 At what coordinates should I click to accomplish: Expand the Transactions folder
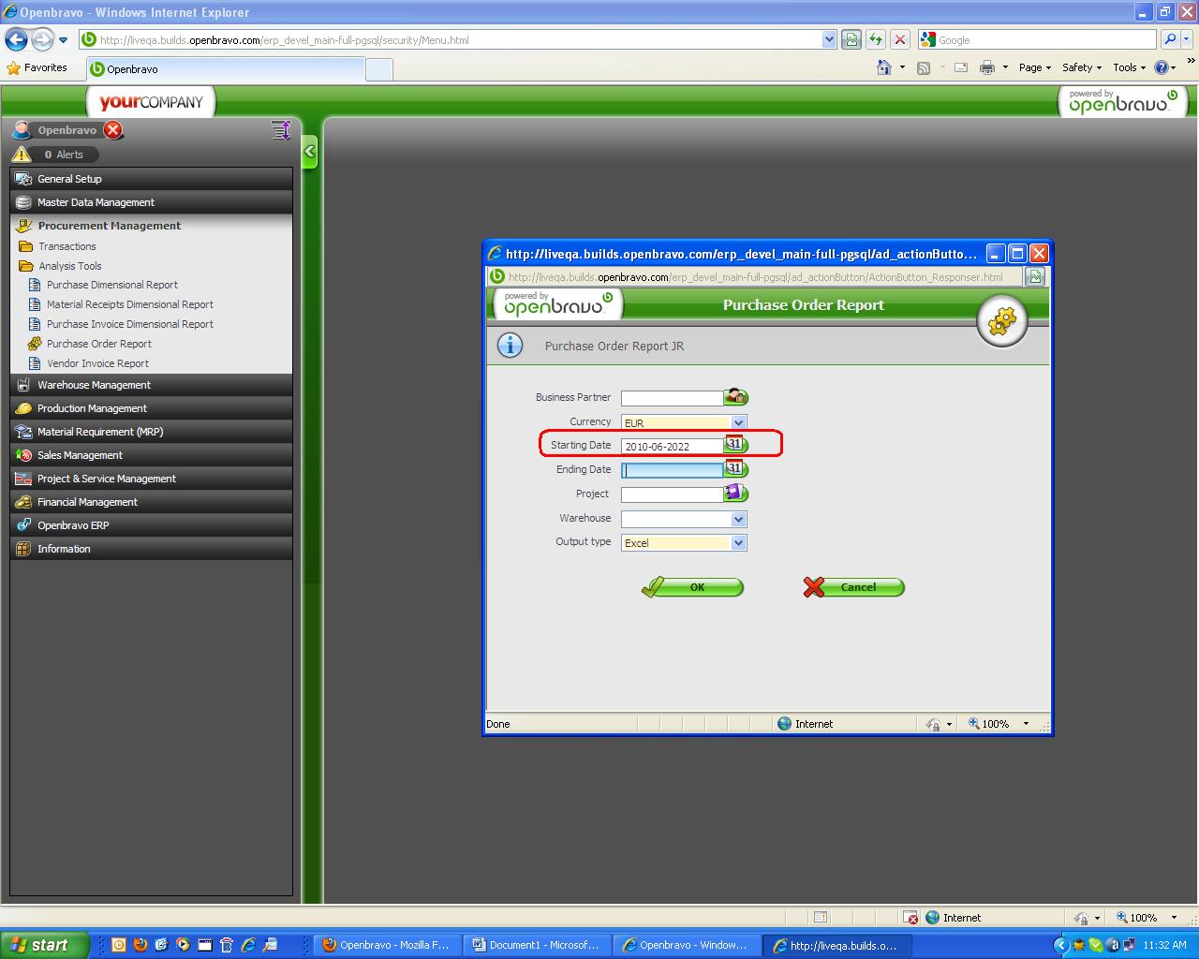click(x=58, y=246)
